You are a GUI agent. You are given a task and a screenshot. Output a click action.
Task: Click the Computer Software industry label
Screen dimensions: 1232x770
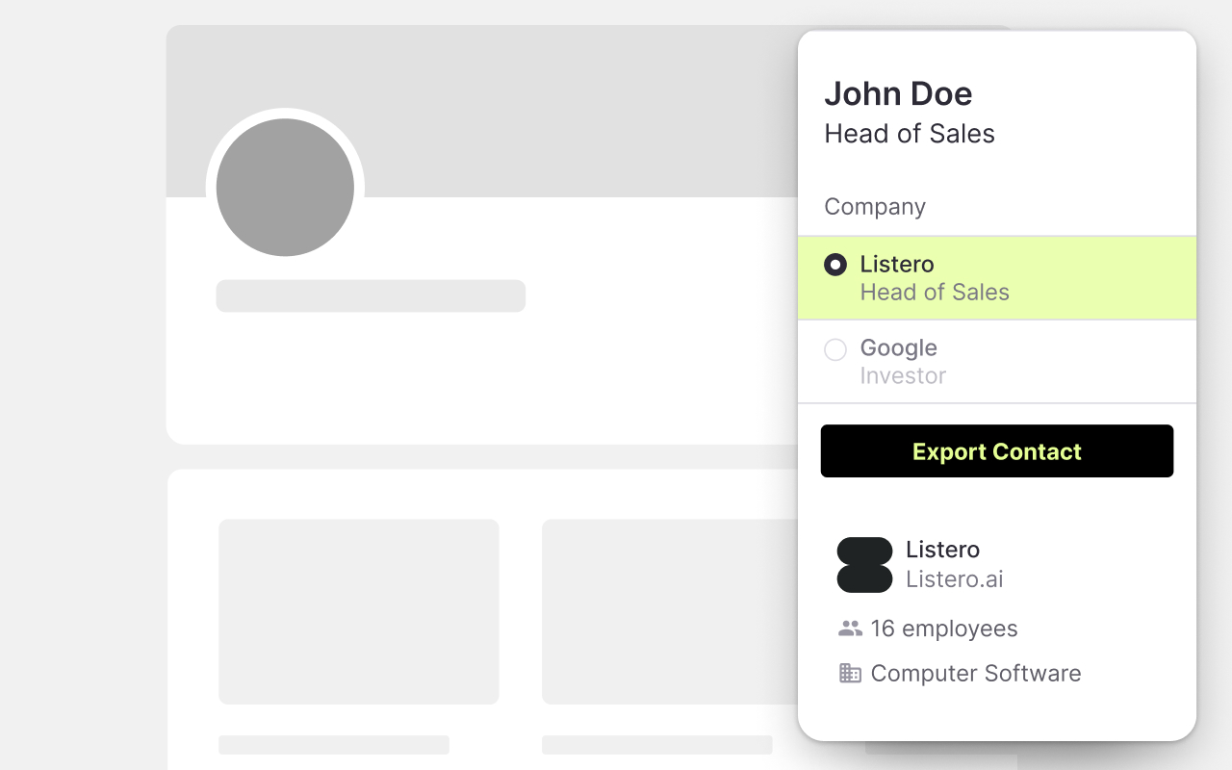tap(975, 673)
